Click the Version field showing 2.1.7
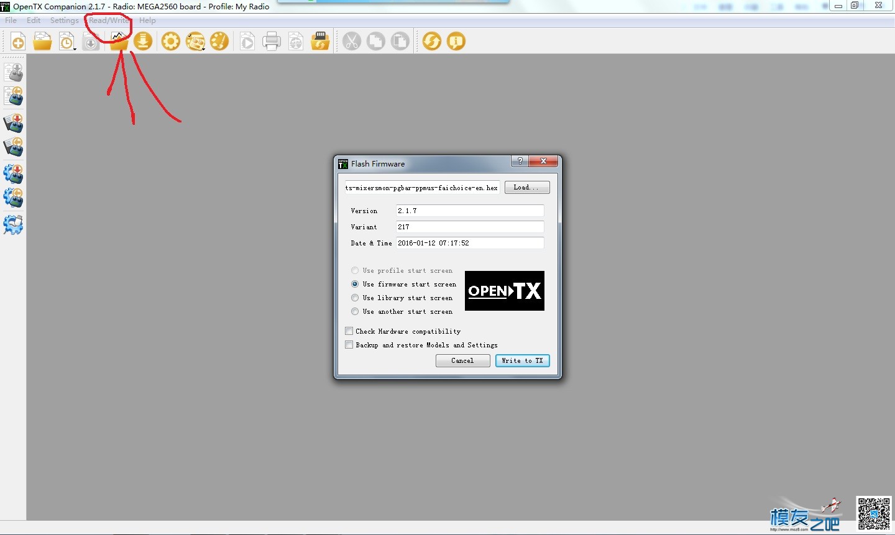The width and height of the screenshot is (895, 535). [470, 211]
